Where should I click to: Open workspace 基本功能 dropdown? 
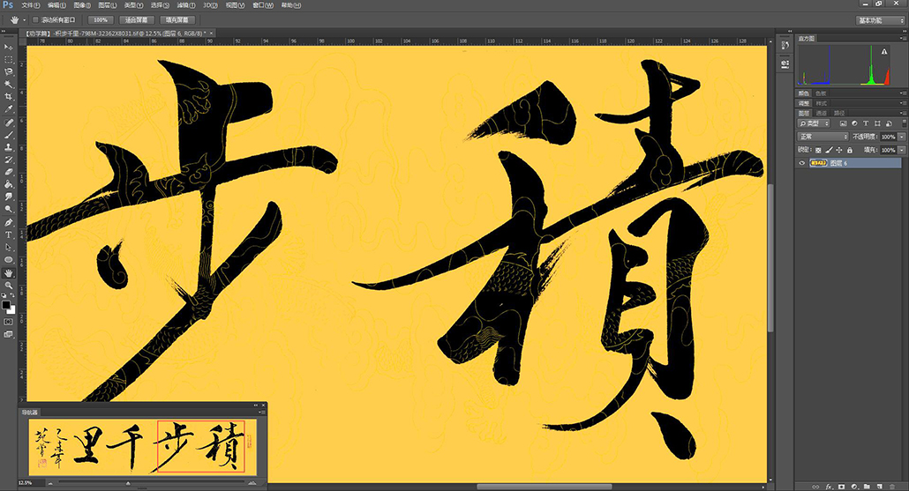point(880,20)
